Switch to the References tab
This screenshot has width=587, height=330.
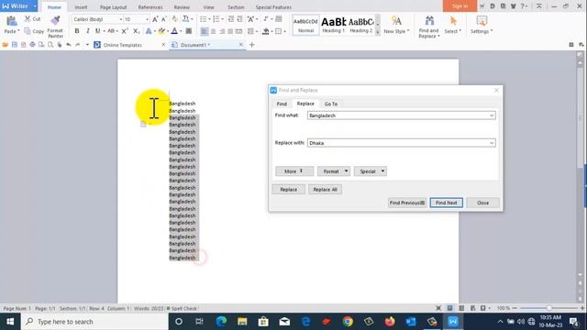pyautogui.click(x=150, y=7)
